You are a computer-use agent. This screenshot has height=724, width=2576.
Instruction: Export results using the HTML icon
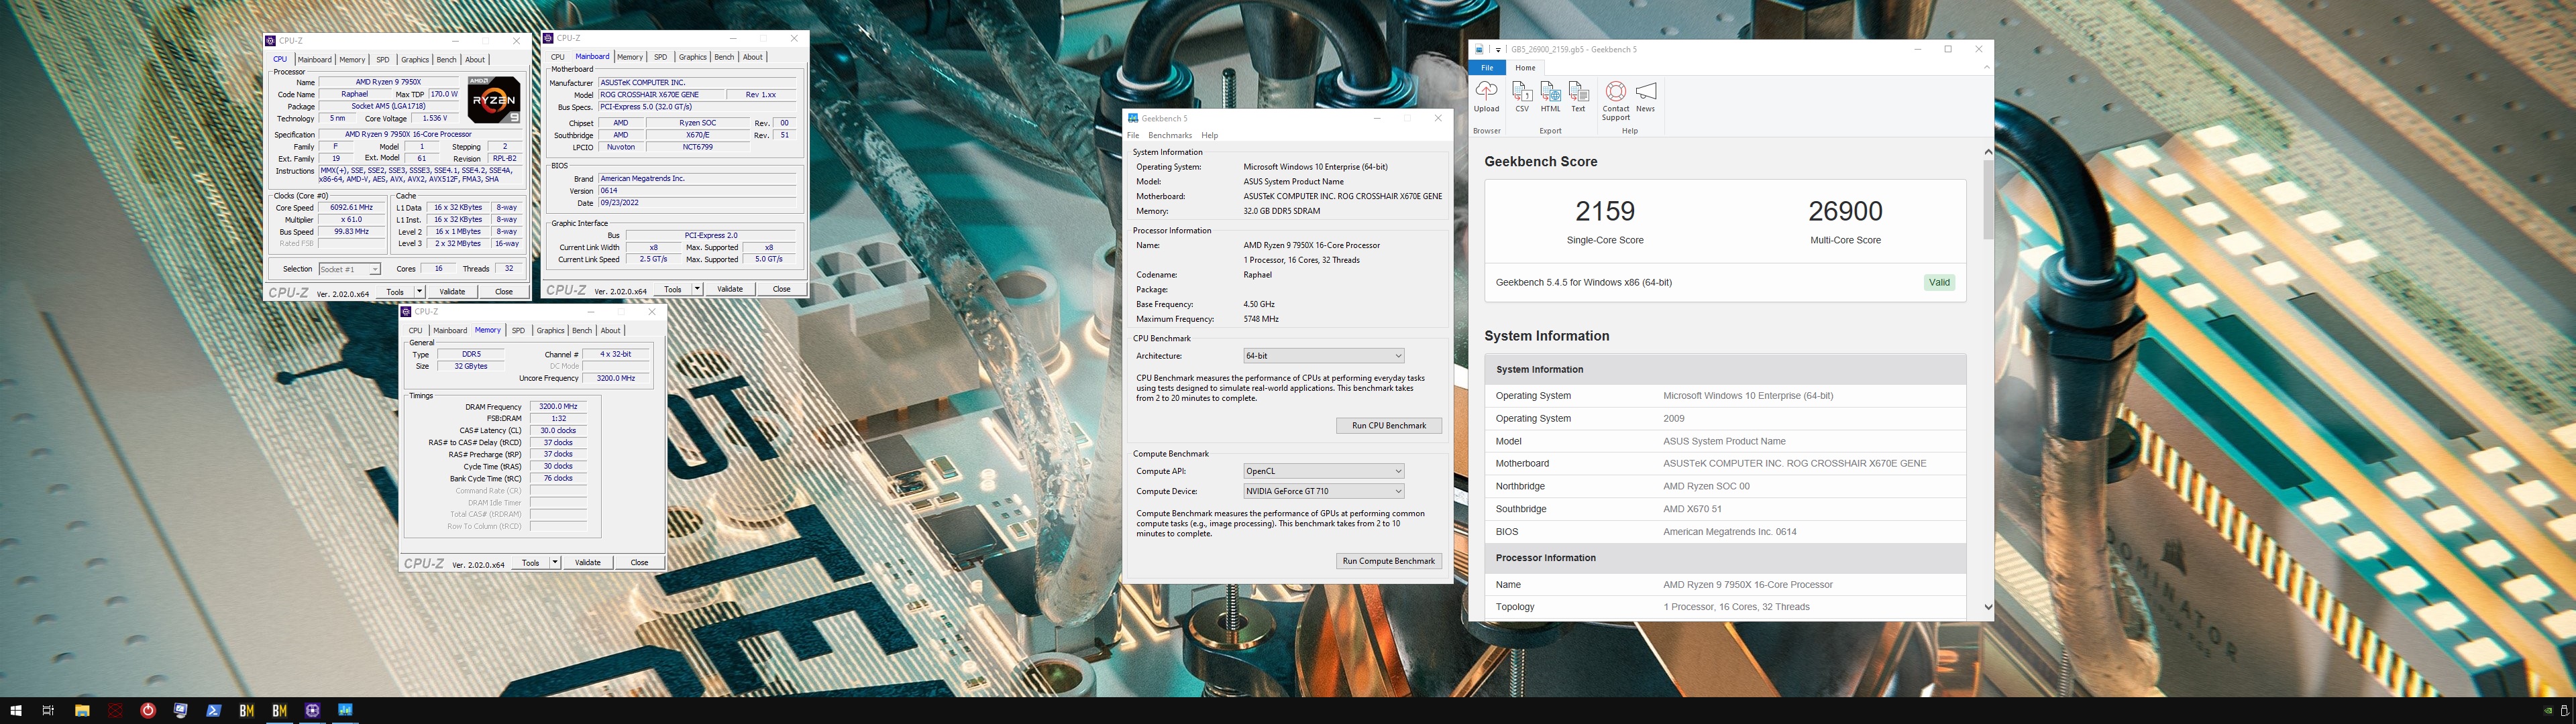pyautogui.click(x=1550, y=92)
